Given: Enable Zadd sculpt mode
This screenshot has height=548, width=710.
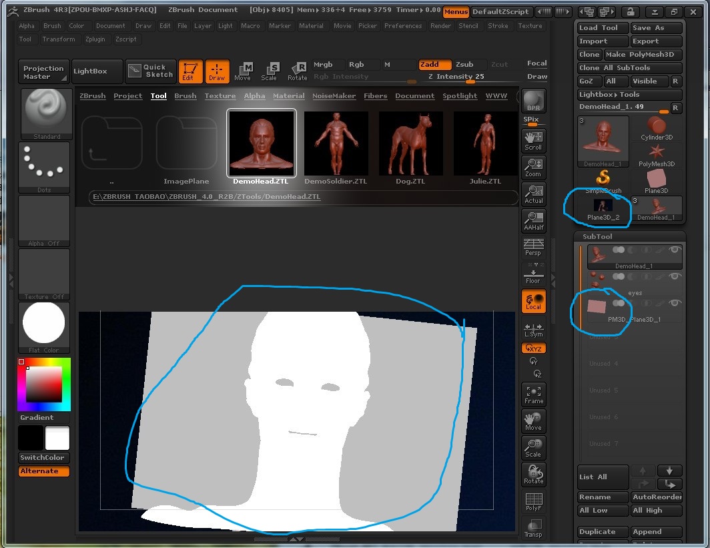Looking at the screenshot, I should click(434, 64).
